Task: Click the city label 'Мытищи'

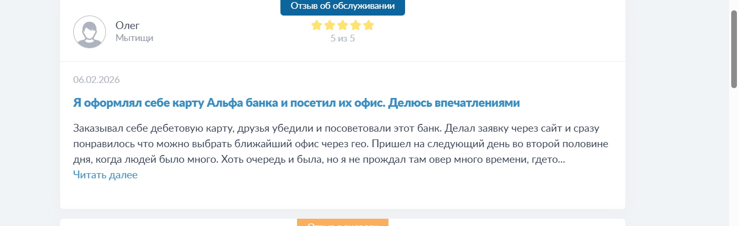Action: (135, 38)
